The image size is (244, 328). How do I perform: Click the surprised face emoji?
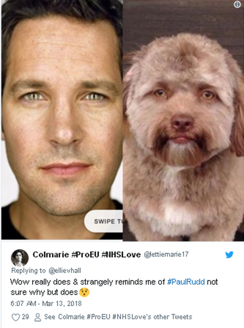coord(84,292)
